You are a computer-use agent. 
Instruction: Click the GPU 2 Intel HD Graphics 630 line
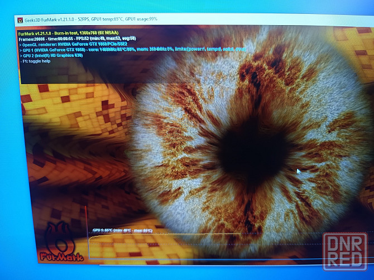coord(52,56)
